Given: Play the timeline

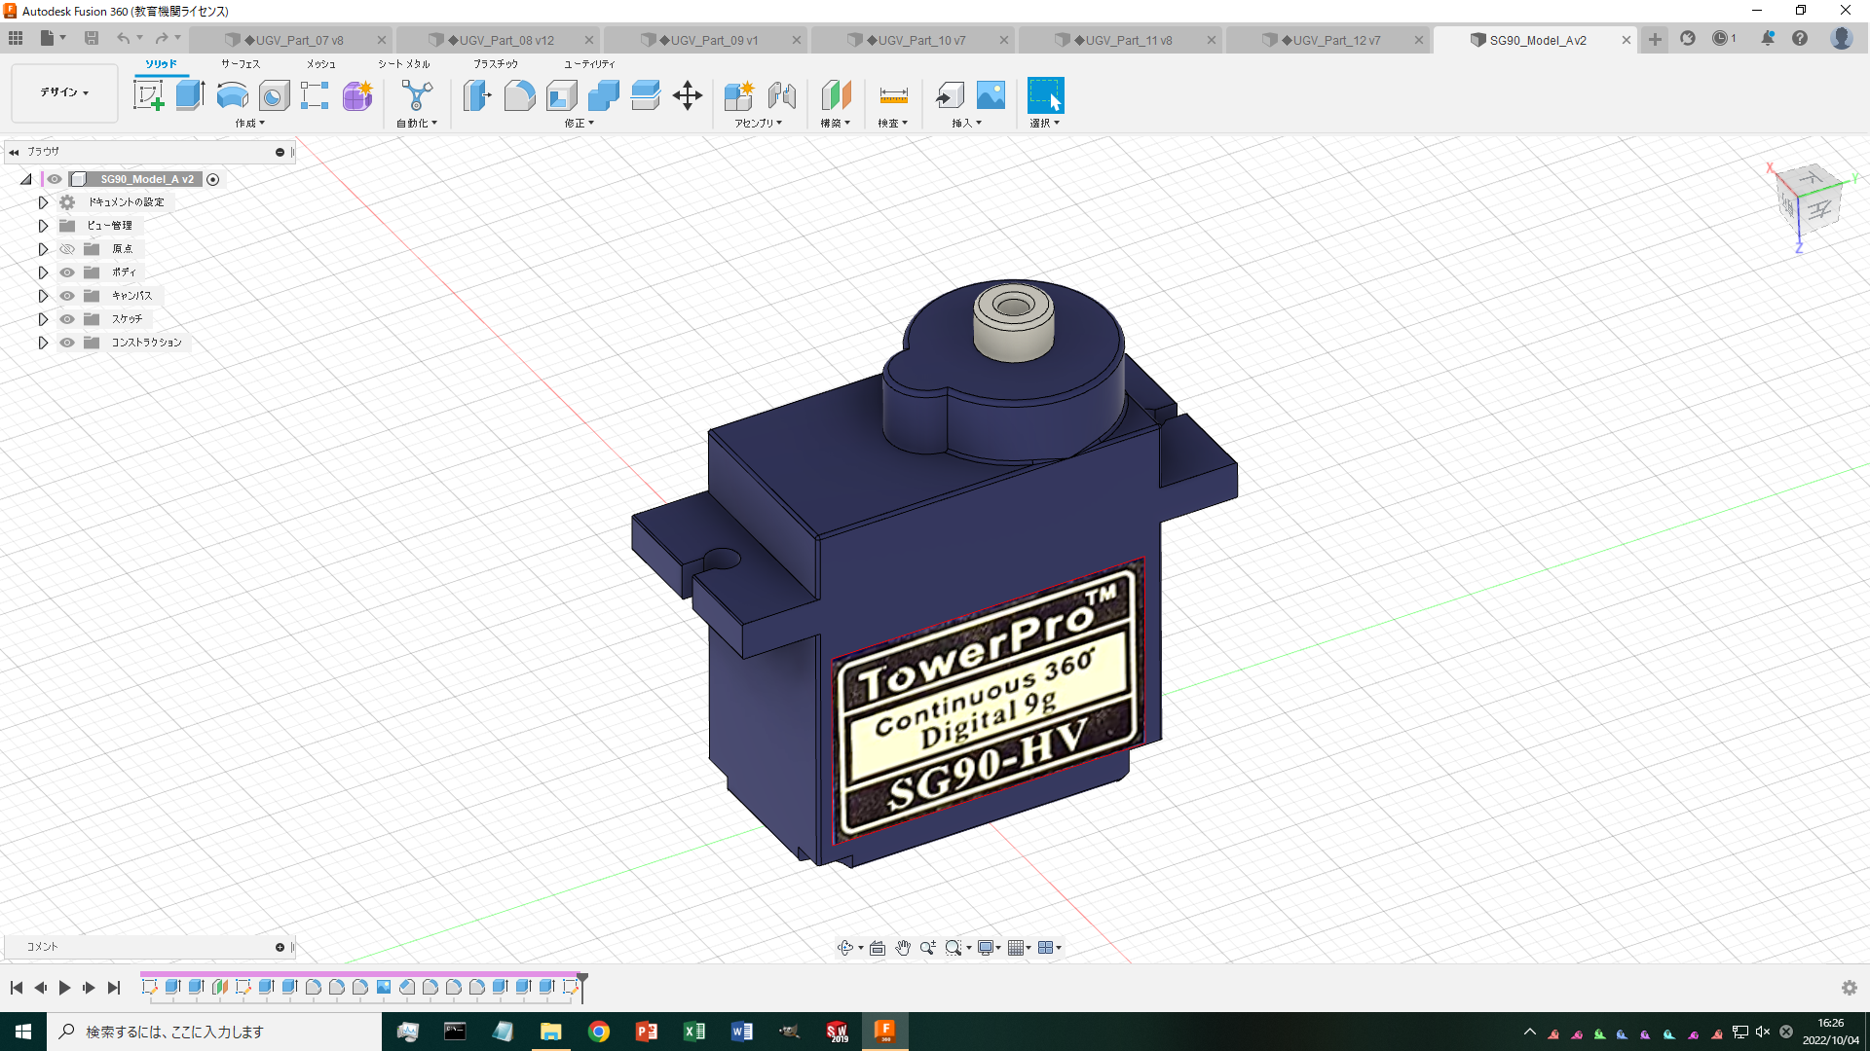Looking at the screenshot, I should [64, 988].
